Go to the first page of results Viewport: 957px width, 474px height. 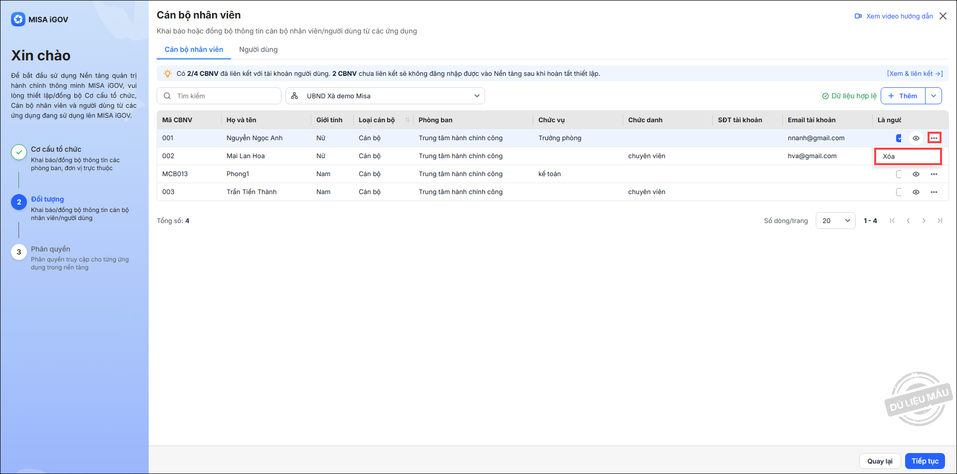pos(892,221)
